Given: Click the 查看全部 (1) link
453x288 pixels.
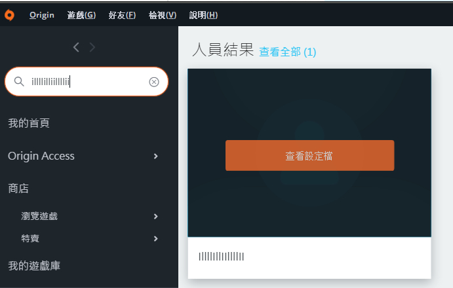Looking at the screenshot, I should 287,52.
